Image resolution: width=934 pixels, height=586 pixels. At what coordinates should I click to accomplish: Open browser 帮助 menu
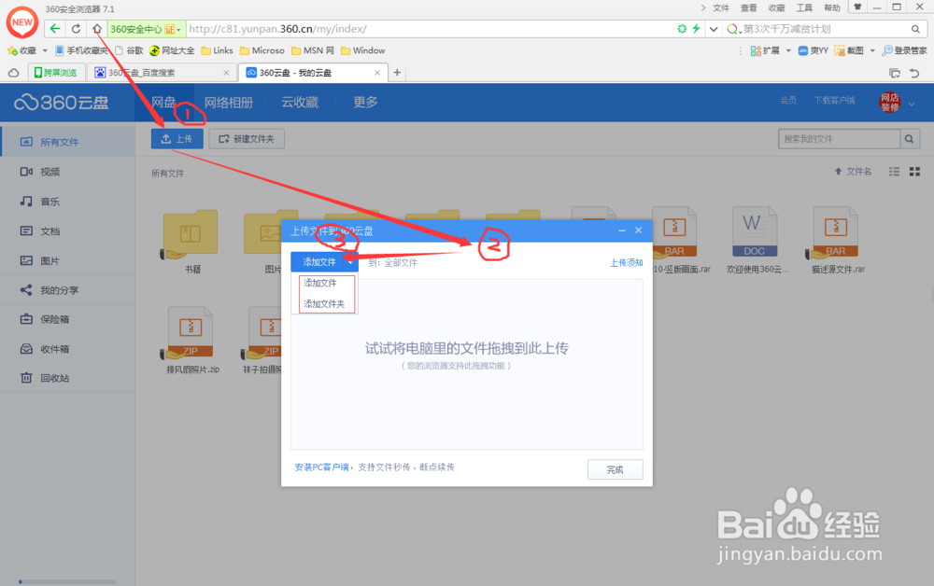coord(832,7)
